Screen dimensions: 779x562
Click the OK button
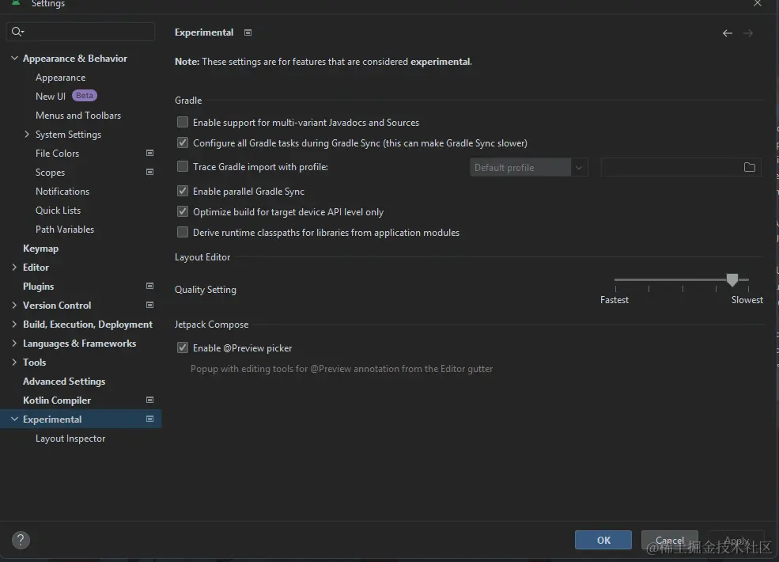[x=603, y=540]
